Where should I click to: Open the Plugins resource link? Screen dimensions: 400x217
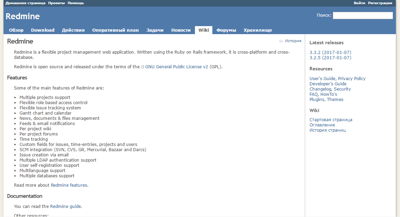tap(317, 100)
